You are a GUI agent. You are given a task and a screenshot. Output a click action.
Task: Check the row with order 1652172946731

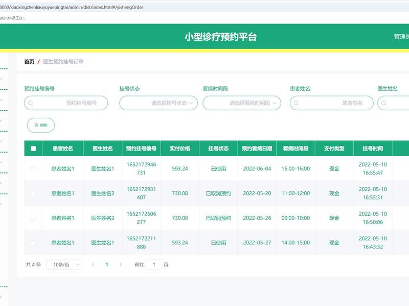tap(33, 169)
